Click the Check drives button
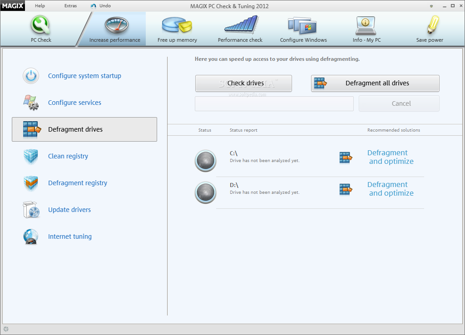465x335 pixels. pyautogui.click(x=243, y=84)
